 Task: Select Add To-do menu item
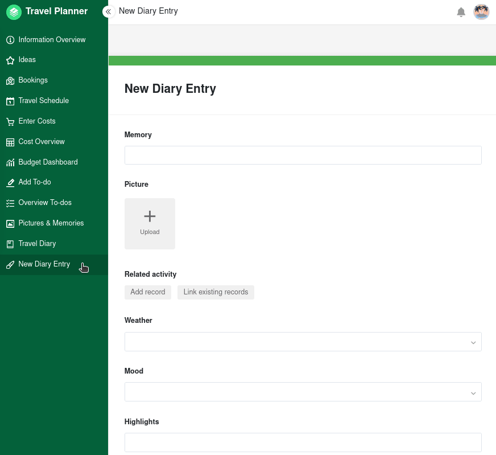[x=54, y=182]
